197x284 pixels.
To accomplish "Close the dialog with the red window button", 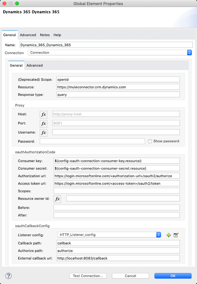I will point(4,4).
